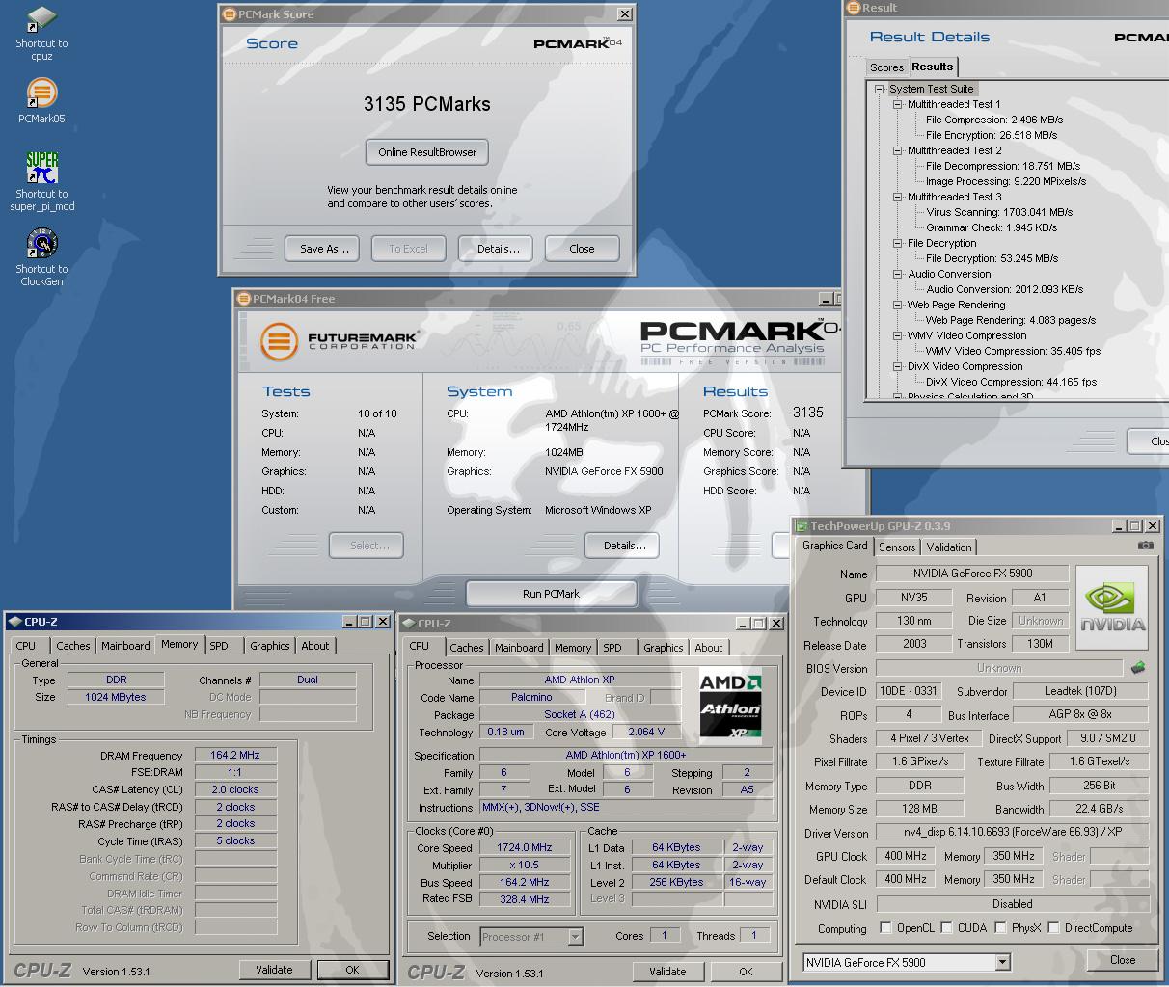
Task: Open Mainboard tab in CPU-Z Memory window
Action: coord(125,646)
